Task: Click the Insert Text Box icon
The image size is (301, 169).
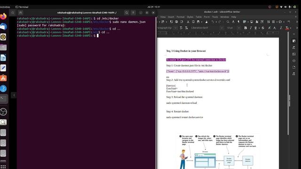Action: (262, 22)
